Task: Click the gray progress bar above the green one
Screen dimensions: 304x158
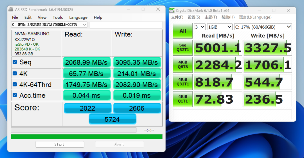Action: click(74, 130)
